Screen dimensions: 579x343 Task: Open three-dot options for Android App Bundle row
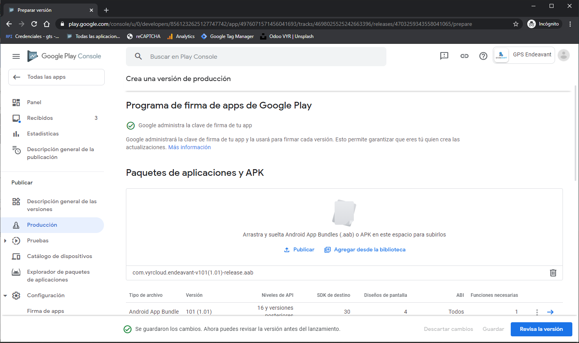(537, 312)
